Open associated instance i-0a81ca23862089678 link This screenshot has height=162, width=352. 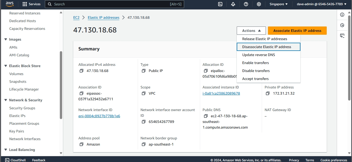tap(221, 93)
